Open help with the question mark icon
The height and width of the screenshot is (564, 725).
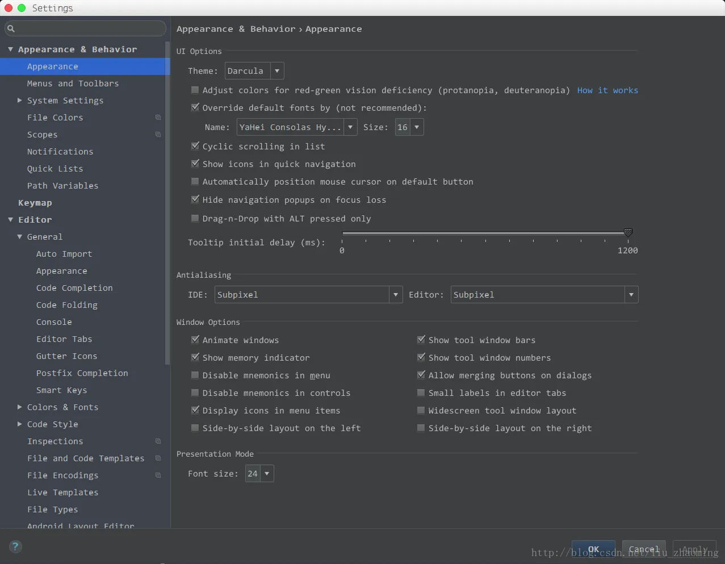pos(15,547)
